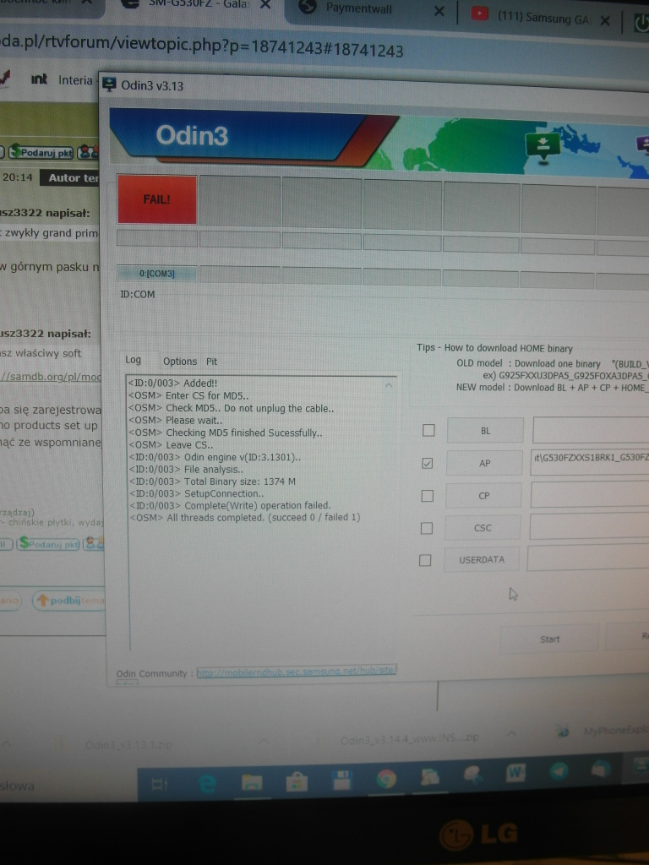Click log line 'Complete(Write) operation failed.'
The height and width of the screenshot is (865, 649).
coord(229,505)
